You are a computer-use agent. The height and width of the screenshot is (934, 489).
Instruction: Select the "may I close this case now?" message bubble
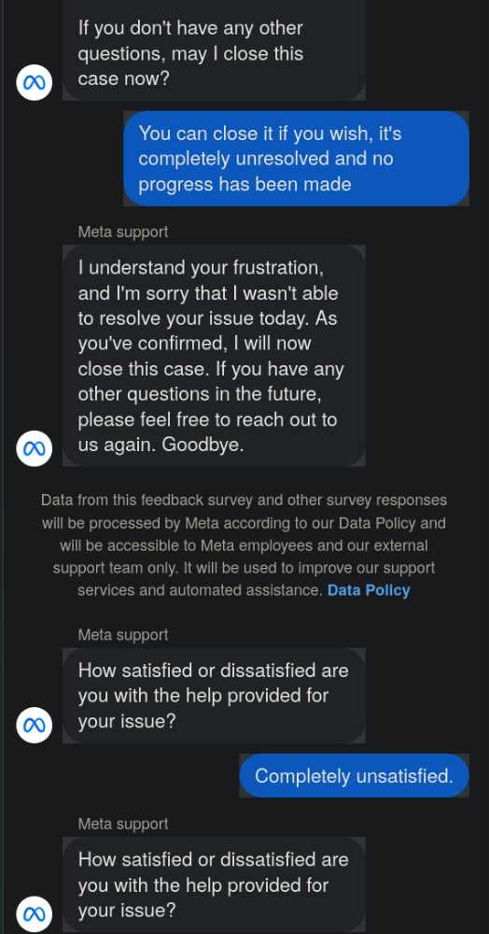[x=214, y=50]
